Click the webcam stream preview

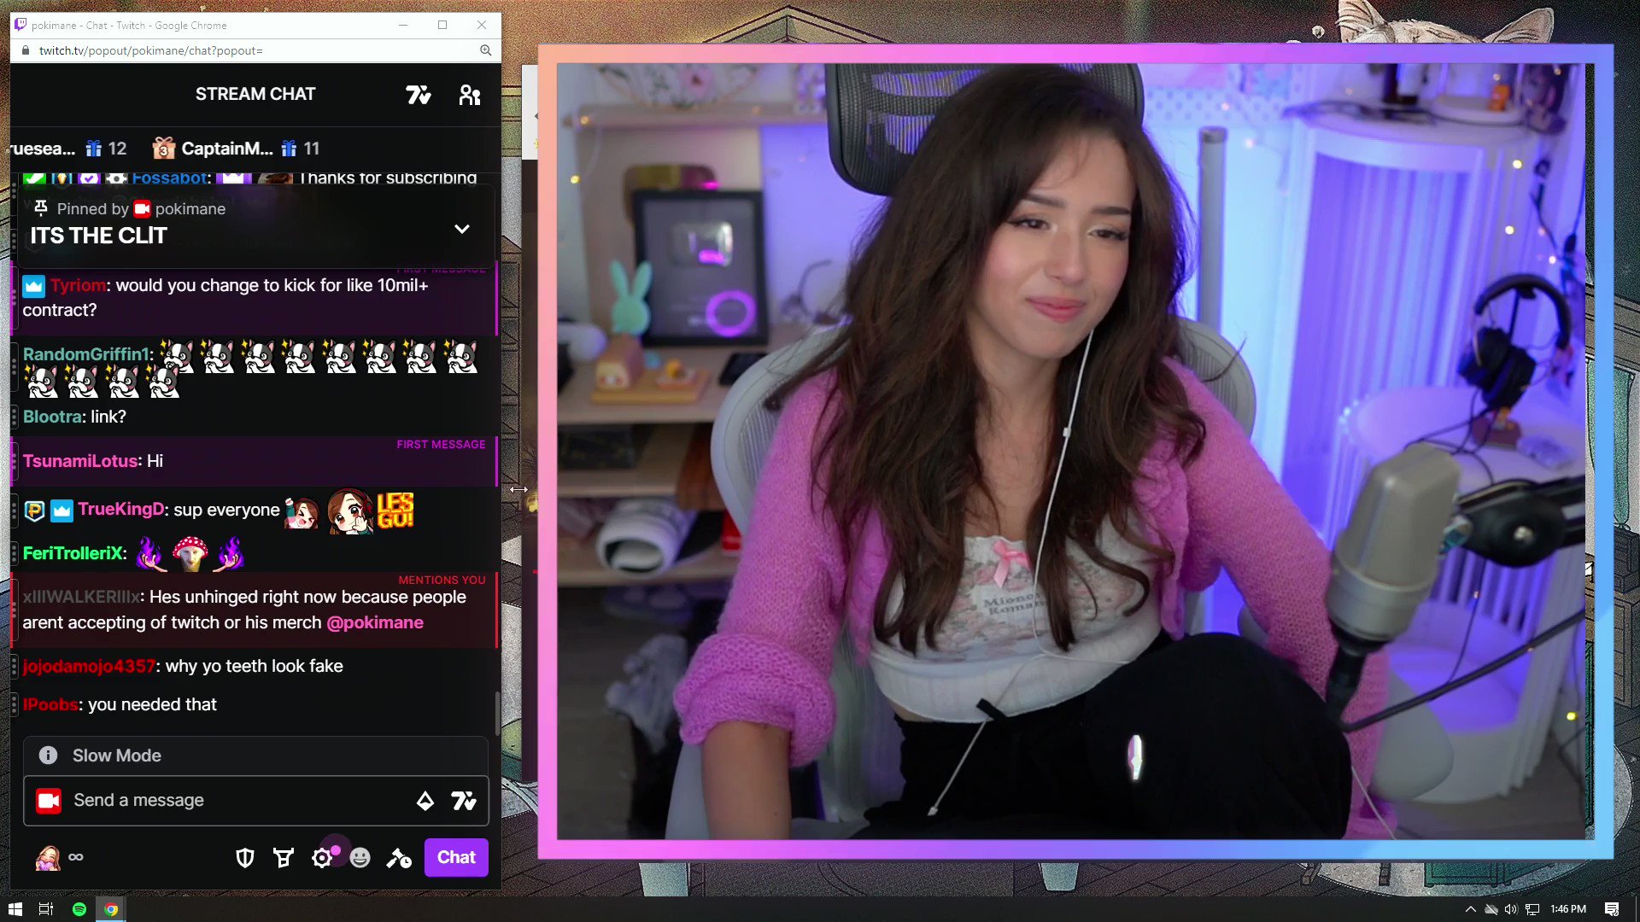click(1075, 451)
